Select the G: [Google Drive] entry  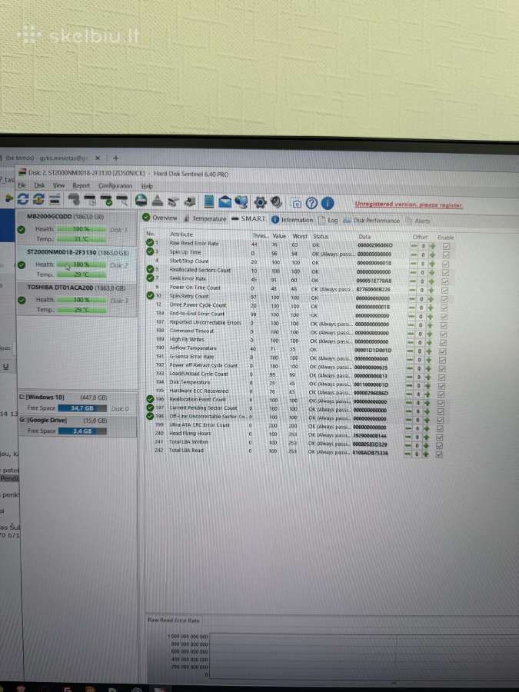click(78, 425)
